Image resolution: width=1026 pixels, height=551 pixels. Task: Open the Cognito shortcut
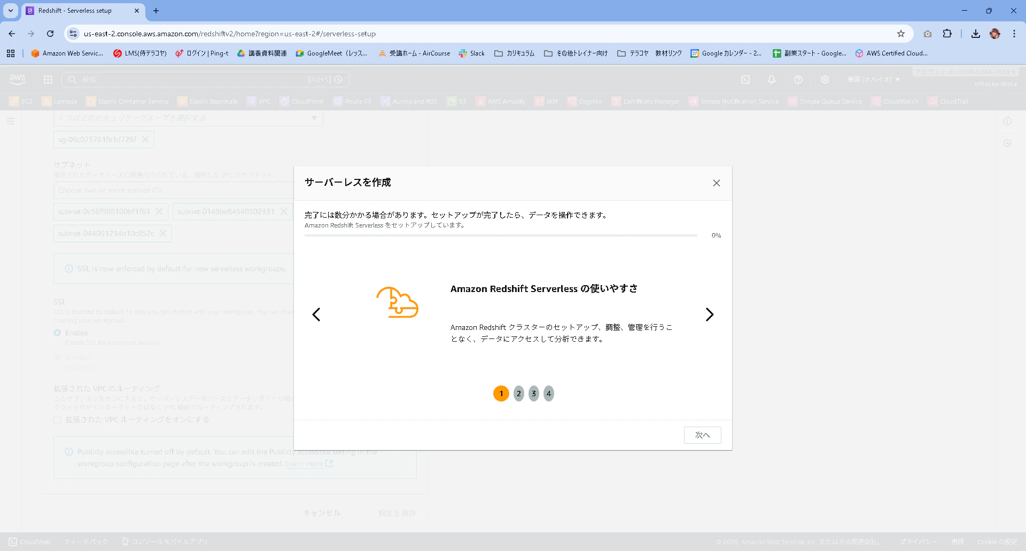tap(585, 101)
